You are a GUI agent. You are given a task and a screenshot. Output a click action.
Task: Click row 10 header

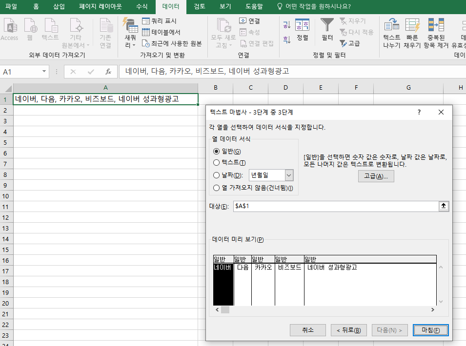(6, 196)
